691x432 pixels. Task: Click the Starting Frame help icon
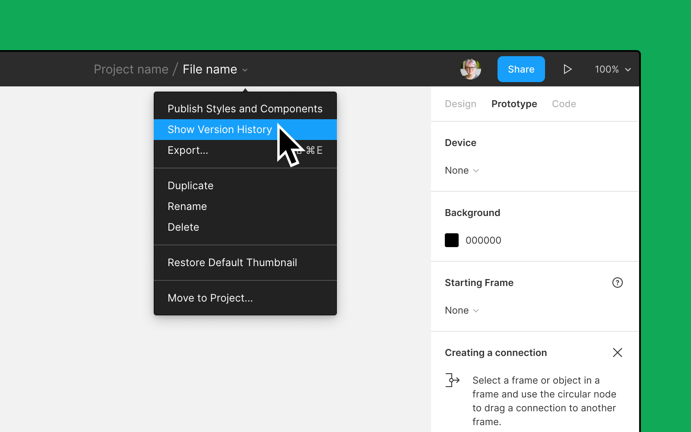[x=618, y=283]
